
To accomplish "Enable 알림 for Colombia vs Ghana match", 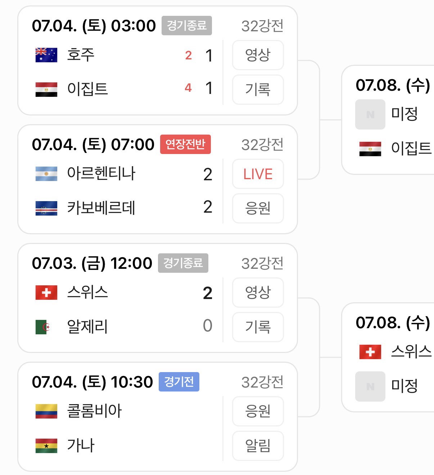I will coord(258,446).
